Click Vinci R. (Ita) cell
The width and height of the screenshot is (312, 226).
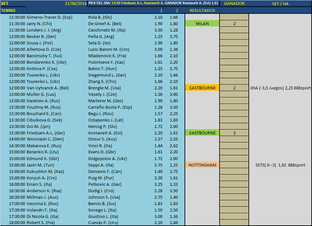100,146
